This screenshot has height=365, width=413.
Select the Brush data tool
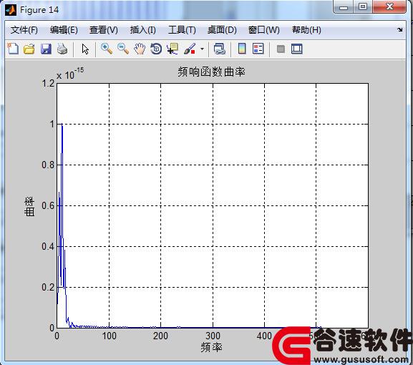coord(190,49)
